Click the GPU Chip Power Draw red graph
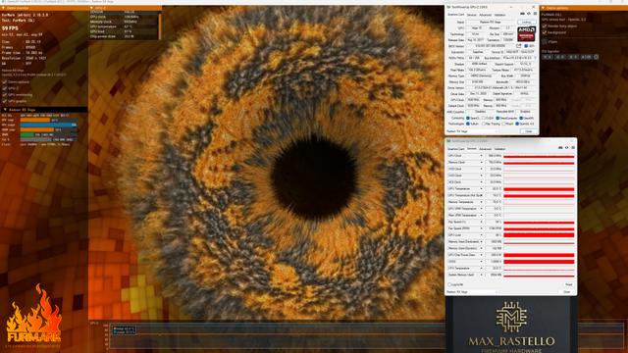The width and height of the screenshot is (628, 353). coord(539,255)
